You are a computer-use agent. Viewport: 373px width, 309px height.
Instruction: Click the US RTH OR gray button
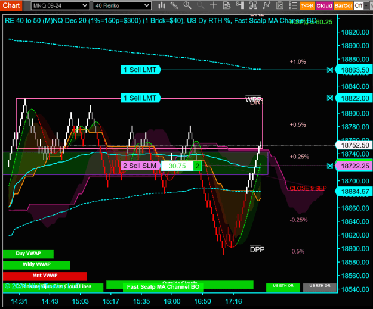pos(320,287)
